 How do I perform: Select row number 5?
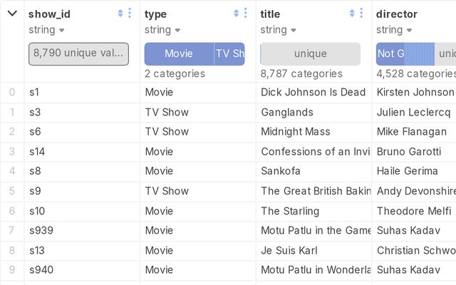pyautogui.click(x=11, y=191)
